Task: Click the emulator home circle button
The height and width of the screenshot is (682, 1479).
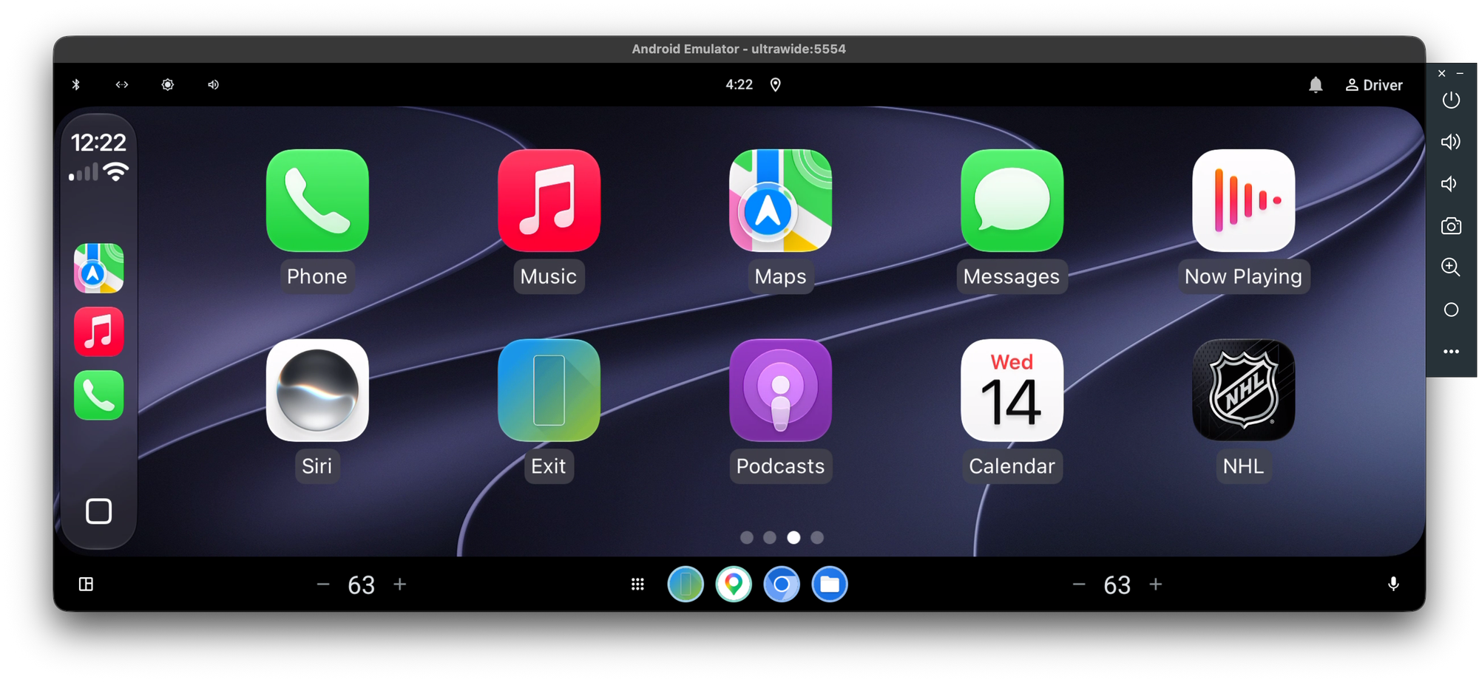Action: click(1451, 310)
